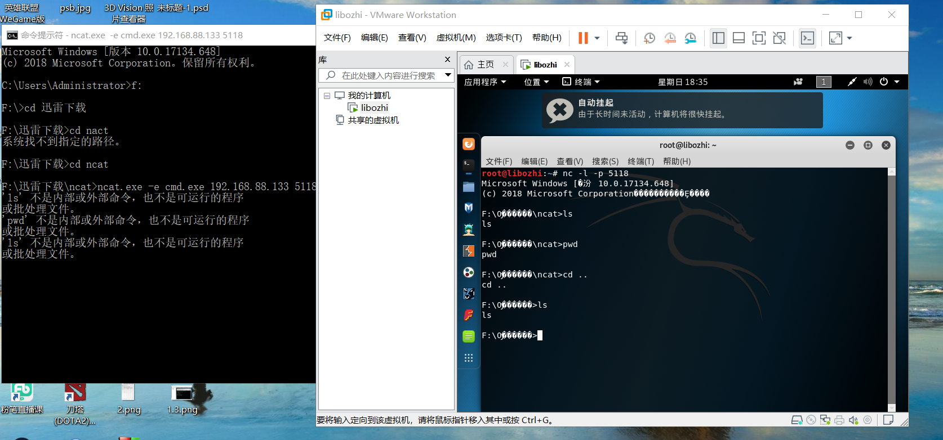Collapse the 我的计算机 tree node
Viewport: 943px width, 440px height.
point(327,96)
